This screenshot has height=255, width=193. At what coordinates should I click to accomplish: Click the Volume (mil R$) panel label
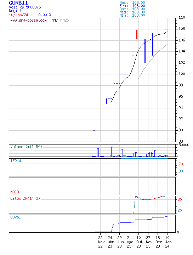click(26, 147)
